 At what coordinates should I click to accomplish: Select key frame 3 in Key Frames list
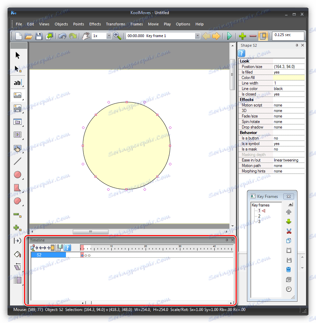(259, 221)
